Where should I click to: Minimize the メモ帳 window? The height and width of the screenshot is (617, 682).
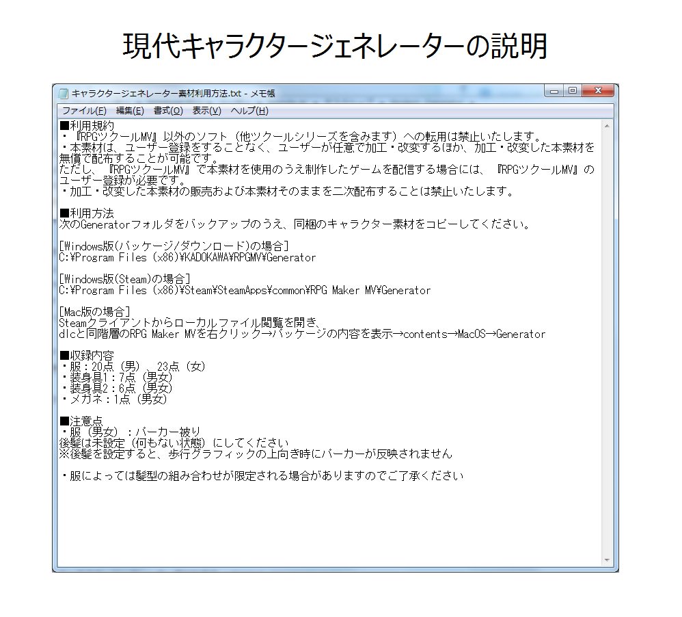[x=554, y=91]
